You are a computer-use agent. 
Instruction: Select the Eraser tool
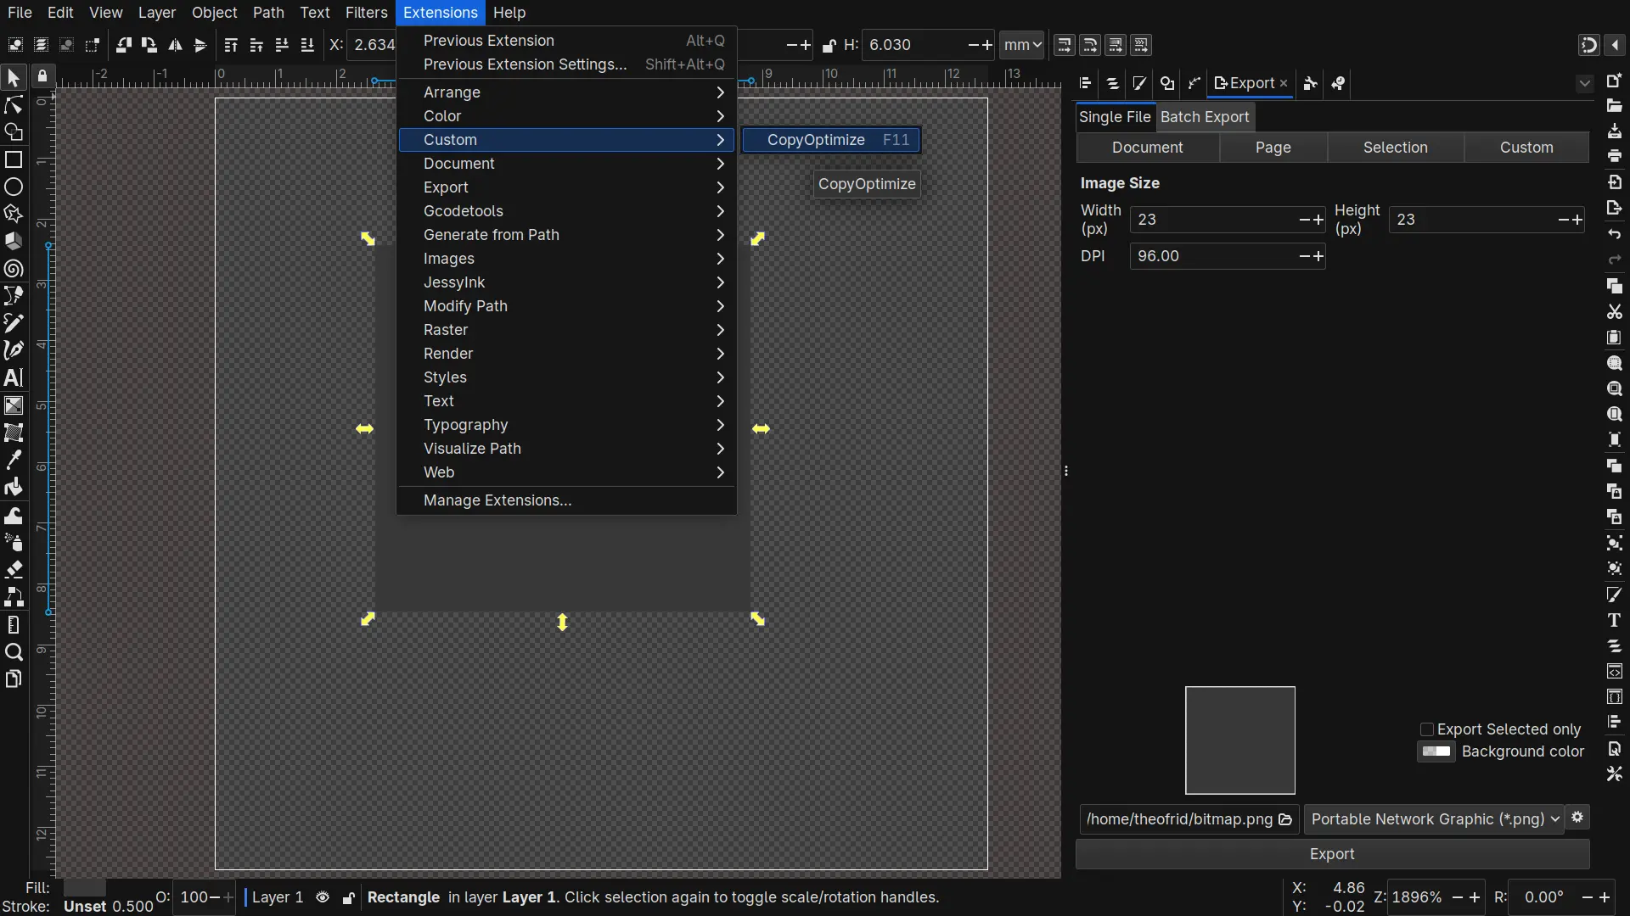pos(14,569)
